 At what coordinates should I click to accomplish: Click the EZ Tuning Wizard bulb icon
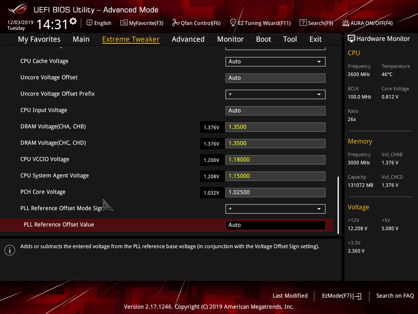[233, 23]
